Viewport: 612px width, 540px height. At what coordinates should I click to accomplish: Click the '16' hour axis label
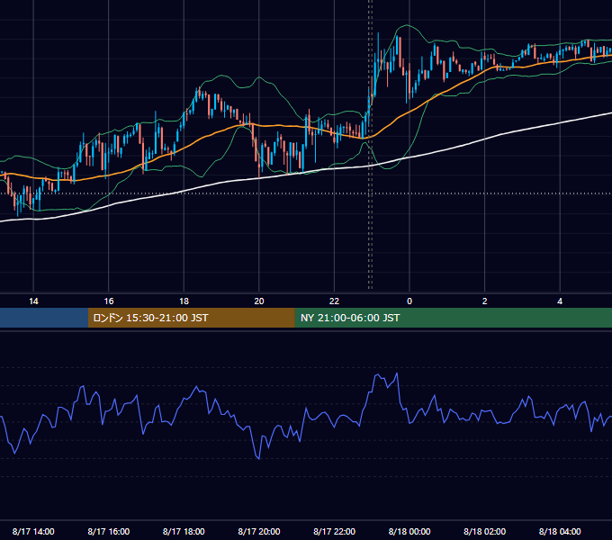[109, 301]
